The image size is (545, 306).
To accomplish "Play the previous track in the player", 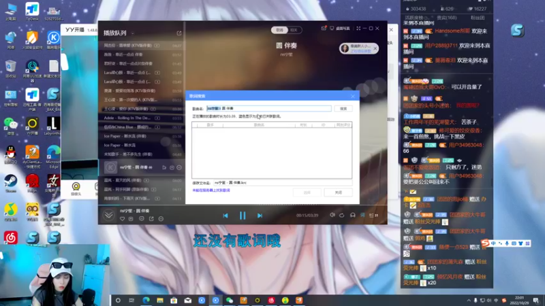I will point(225,216).
